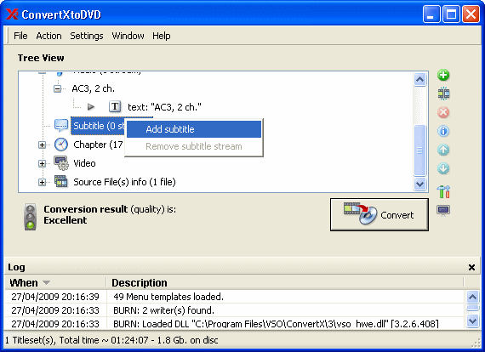Click the Loaded DLL vso_hwe.dll log entry
Screen dimensions: 485x352
tap(276, 324)
